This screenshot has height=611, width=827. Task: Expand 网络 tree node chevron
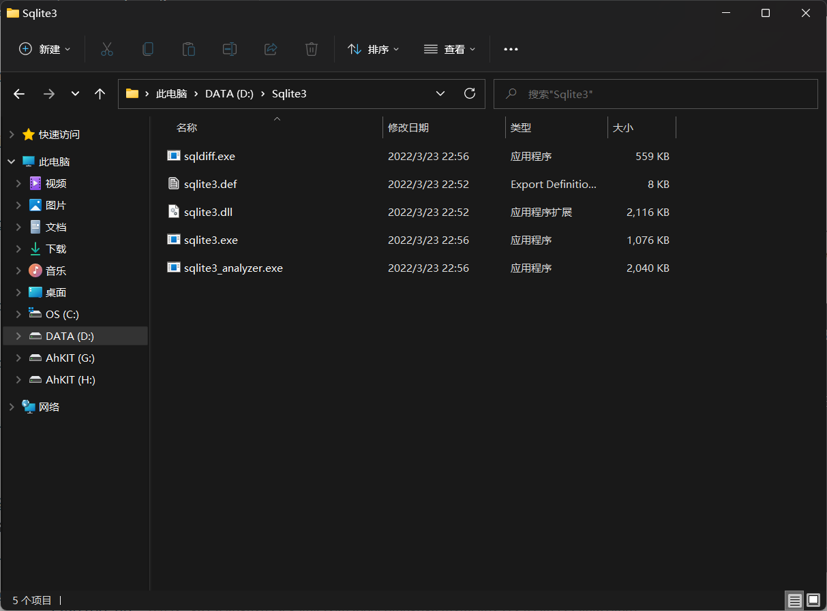pyautogui.click(x=11, y=407)
